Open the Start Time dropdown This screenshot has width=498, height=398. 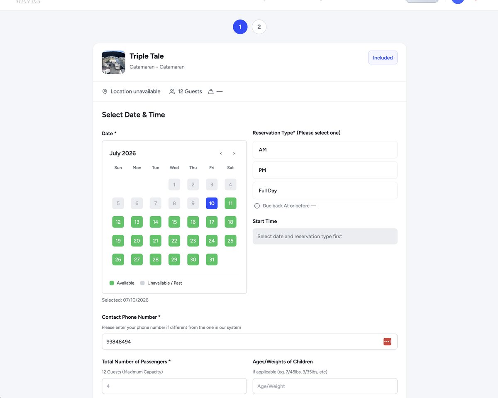(325, 236)
